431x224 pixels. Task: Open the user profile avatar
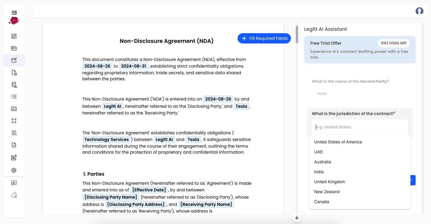419,11
